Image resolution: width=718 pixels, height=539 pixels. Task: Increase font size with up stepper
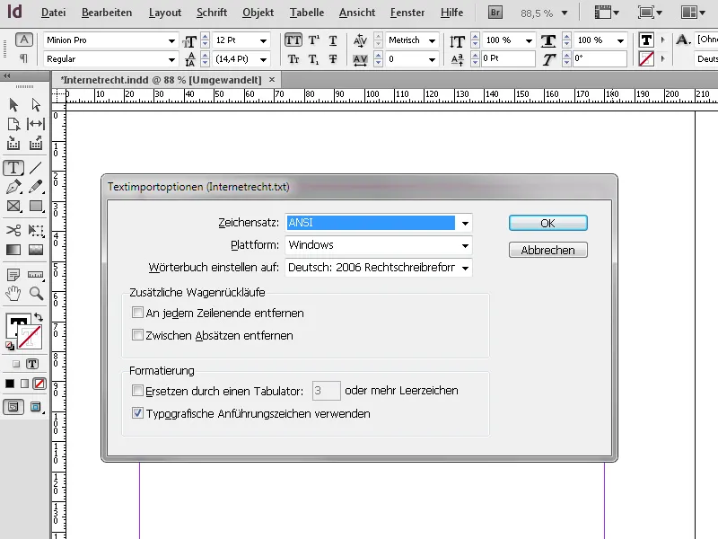(x=206, y=37)
